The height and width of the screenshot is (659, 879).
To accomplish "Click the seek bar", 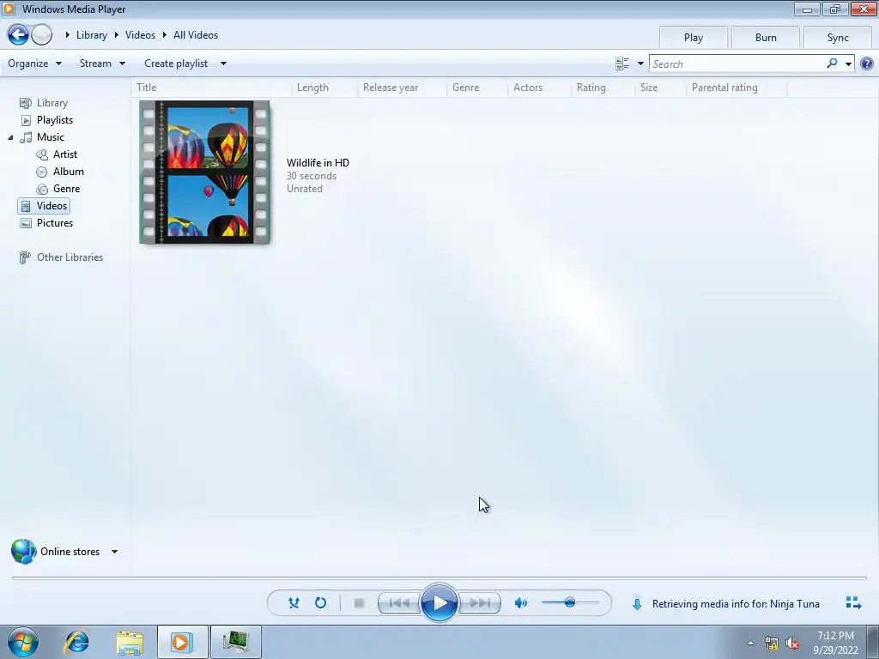I will (439, 577).
